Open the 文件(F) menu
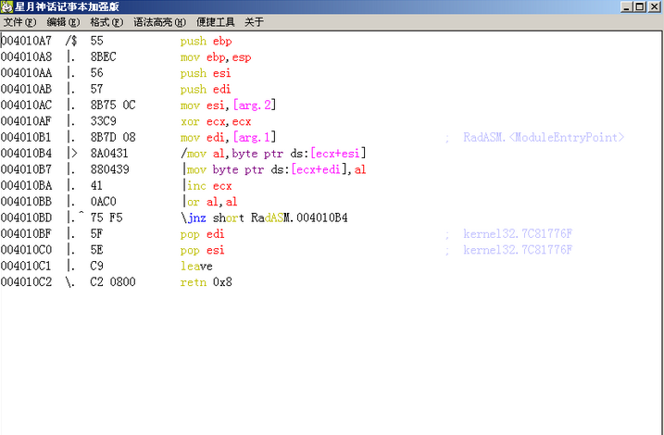Image resolution: width=664 pixels, height=435 pixels. tap(19, 22)
